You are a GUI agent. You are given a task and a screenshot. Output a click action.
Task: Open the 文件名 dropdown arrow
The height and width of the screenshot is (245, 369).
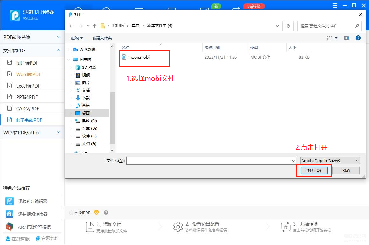[x=294, y=161]
